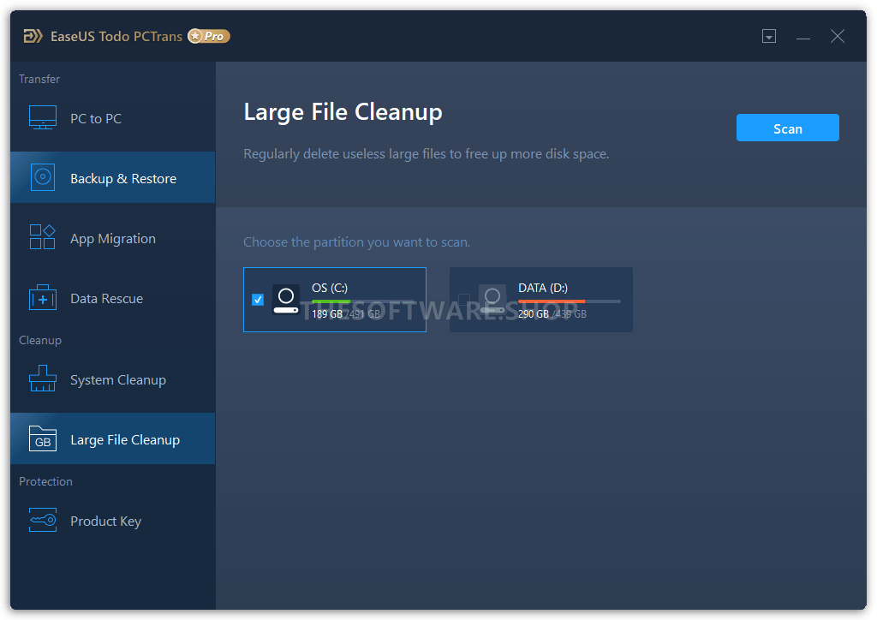Click the Backup & Restore disc icon
Screen dimensions: 877x620
(43, 177)
